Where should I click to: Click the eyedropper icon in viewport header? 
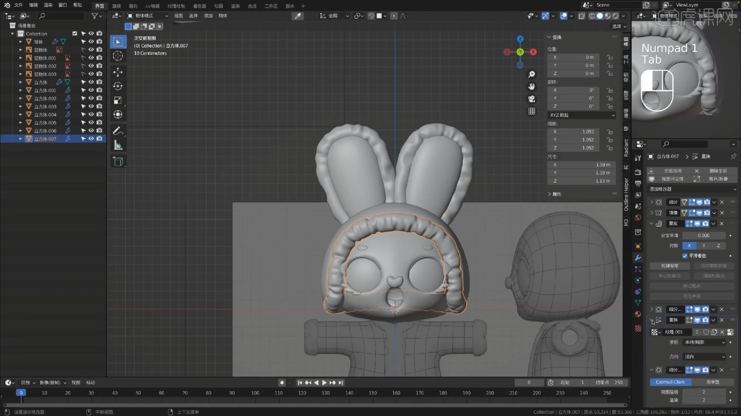[x=298, y=16]
